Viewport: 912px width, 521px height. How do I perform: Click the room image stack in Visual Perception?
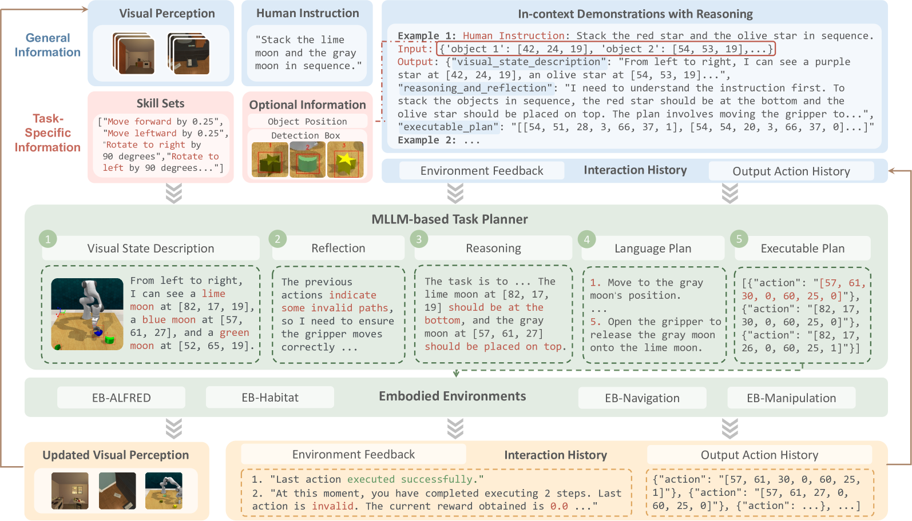(134, 53)
